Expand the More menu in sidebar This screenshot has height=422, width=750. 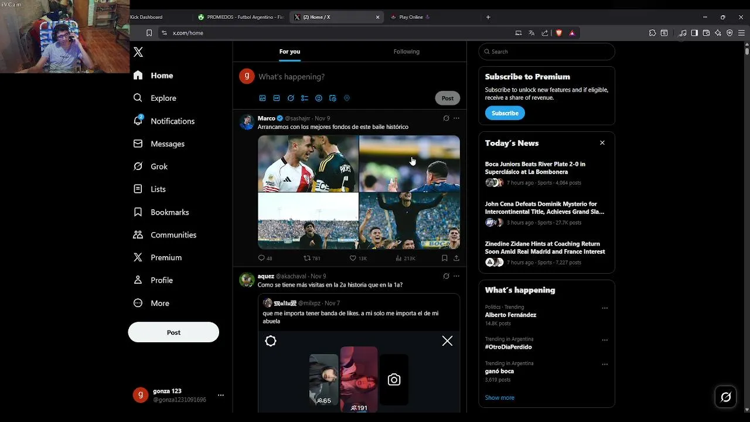click(x=152, y=303)
